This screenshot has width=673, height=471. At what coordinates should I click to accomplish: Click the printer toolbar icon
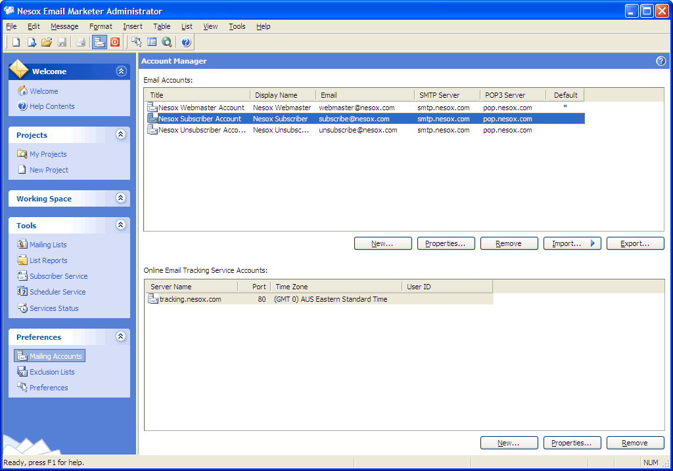81,42
